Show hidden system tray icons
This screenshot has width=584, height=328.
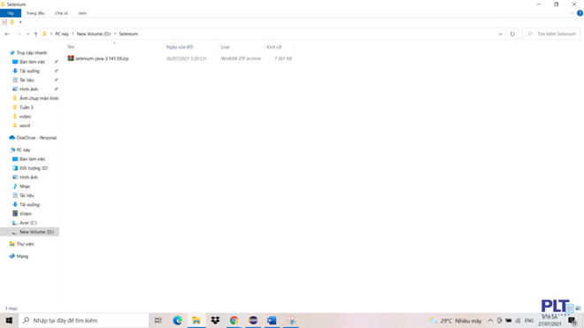click(490, 321)
